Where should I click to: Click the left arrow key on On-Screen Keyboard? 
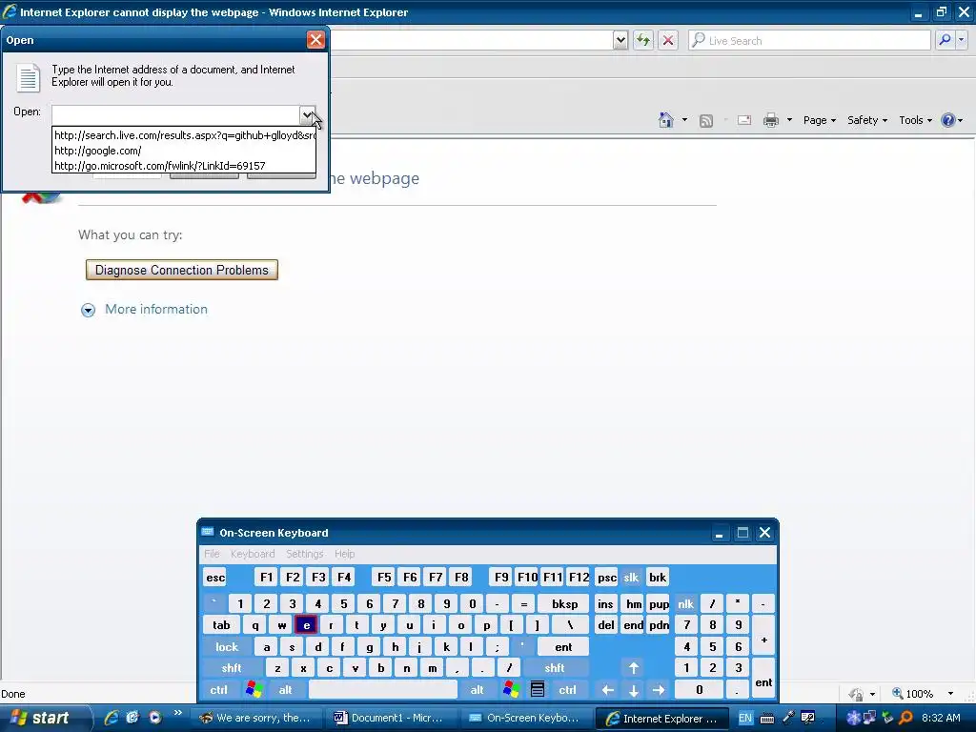[x=608, y=690]
